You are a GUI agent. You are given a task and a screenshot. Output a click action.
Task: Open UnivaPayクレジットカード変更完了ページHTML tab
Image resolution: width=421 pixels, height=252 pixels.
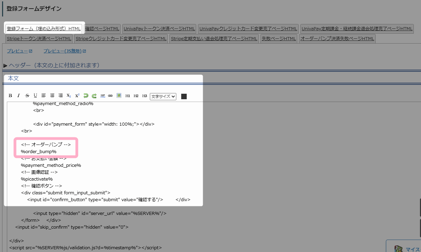(x=248, y=28)
